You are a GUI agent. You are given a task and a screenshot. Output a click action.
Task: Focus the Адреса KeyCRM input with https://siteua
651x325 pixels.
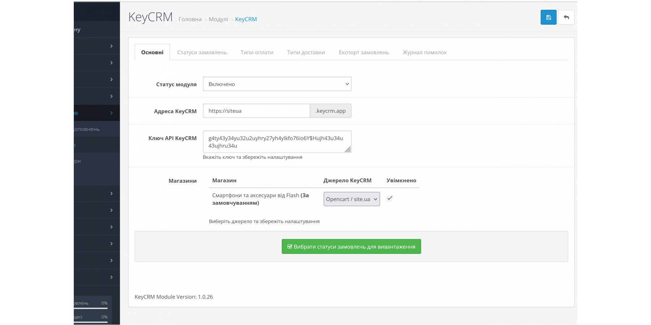click(x=256, y=111)
